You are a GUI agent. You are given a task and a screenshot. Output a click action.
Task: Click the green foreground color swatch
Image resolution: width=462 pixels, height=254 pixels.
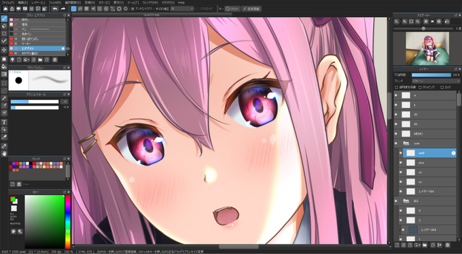point(13,199)
